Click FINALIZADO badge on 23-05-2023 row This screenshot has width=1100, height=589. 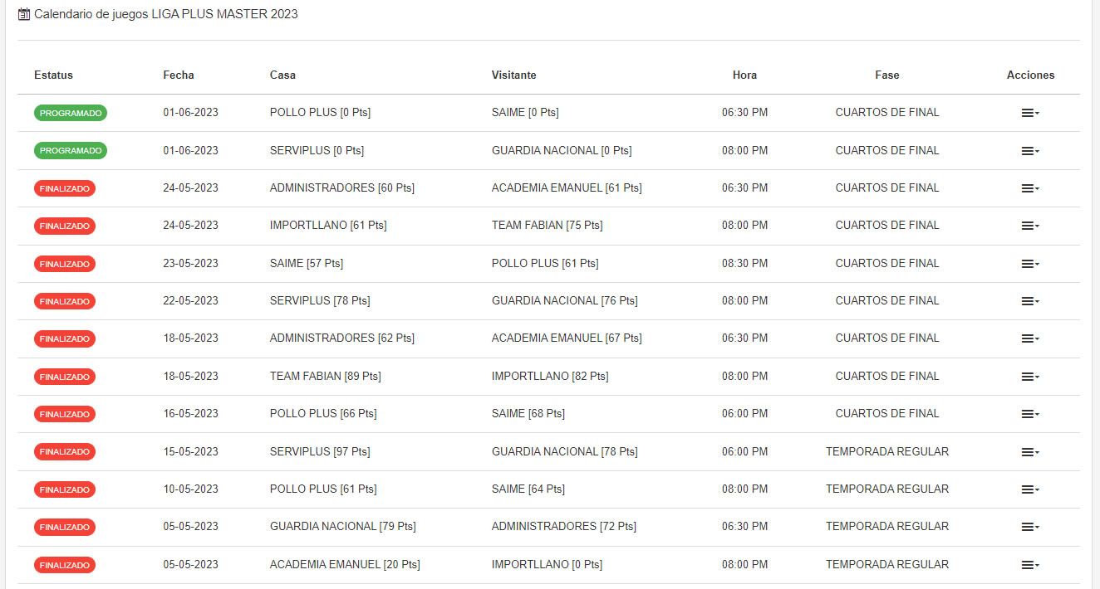pyautogui.click(x=65, y=264)
